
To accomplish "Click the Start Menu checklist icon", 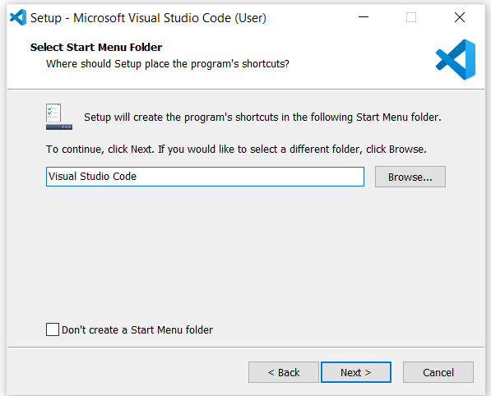I will (59, 117).
